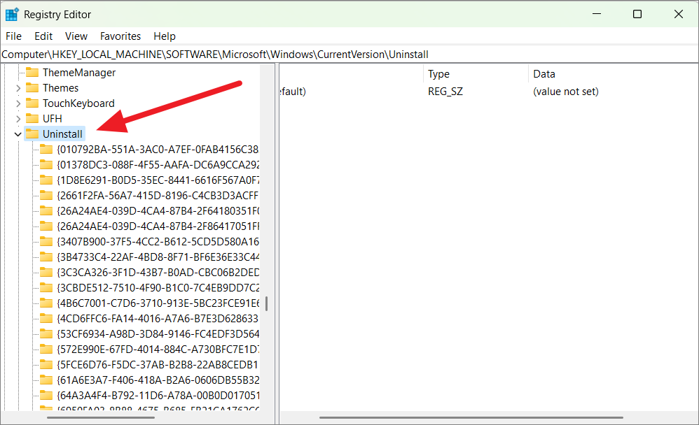This screenshot has height=425, width=699.
Task: Select the TouchKeyboard folder icon
Action: [32, 103]
